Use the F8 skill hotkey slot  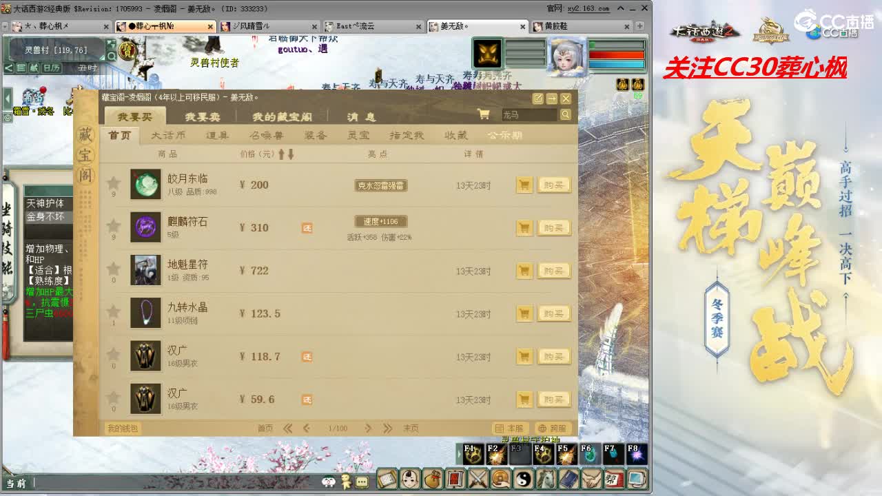point(635,454)
